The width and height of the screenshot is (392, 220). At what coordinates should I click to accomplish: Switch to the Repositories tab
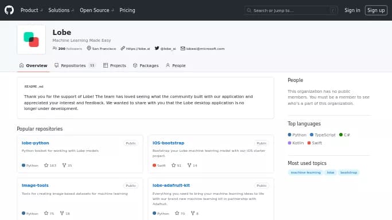[75, 65]
